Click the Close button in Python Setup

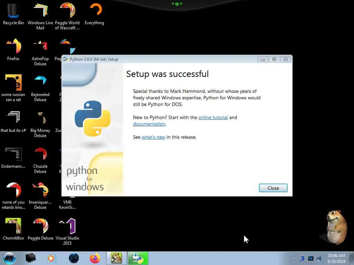coord(273,188)
